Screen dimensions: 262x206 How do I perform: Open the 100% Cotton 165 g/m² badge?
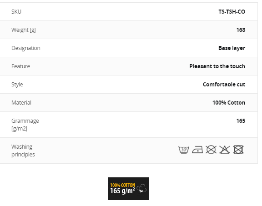(128, 189)
